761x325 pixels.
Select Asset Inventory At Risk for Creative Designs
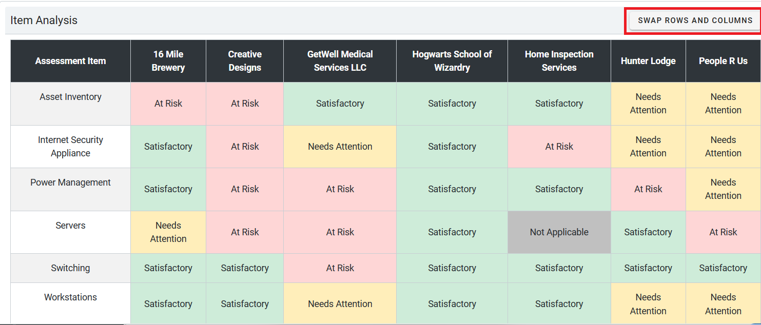click(245, 104)
